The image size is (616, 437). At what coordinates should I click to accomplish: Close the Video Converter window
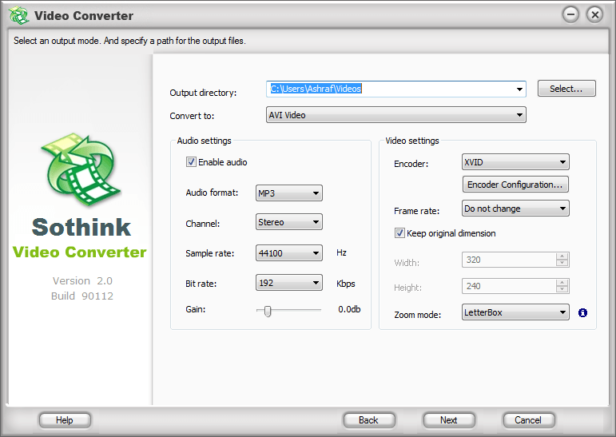[x=594, y=15]
